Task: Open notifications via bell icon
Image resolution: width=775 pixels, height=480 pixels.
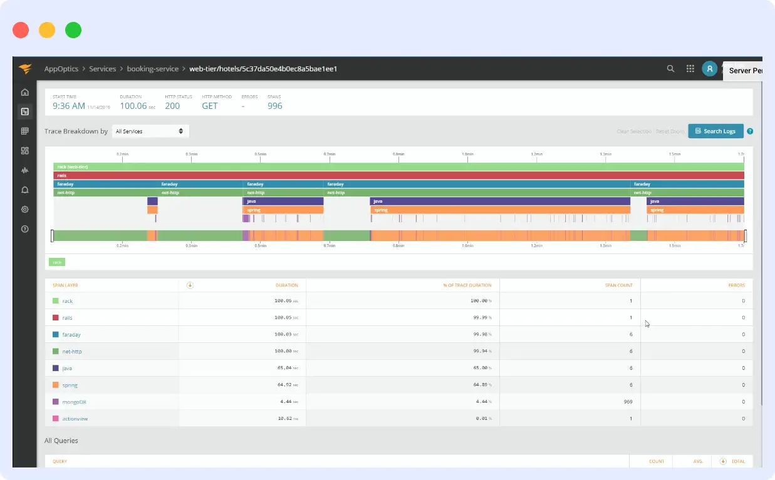Action: tap(24, 189)
